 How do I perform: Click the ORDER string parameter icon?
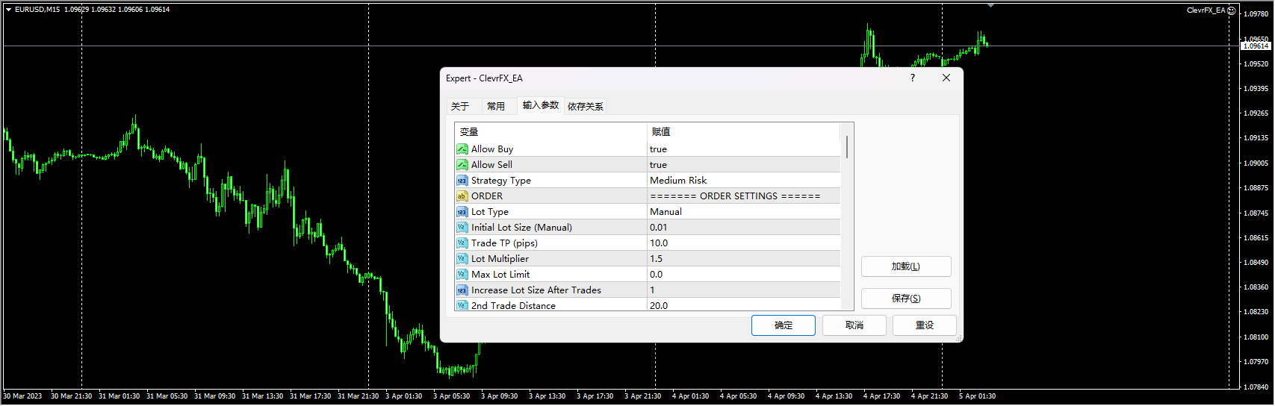coord(462,196)
